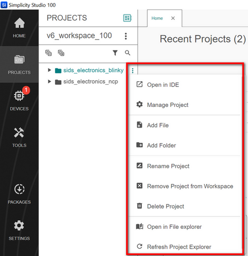Screen dimensions: 248x256
Task: Open the HOME view in sidebar
Action: 19,28
